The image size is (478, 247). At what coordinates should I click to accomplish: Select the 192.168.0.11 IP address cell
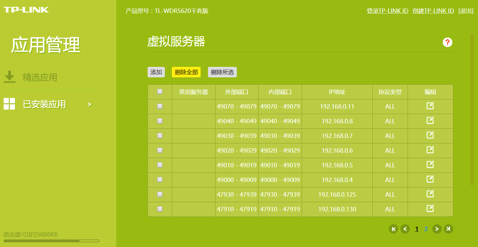pyautogui.click(x=337, y=106)
